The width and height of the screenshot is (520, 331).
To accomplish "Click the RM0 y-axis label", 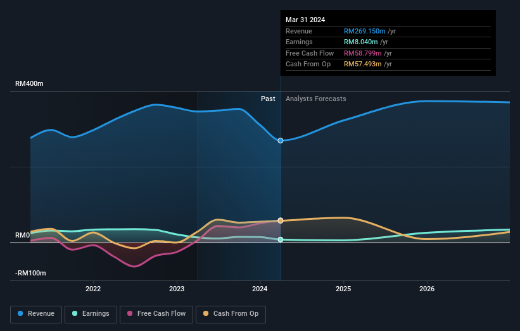I will pos(23,236).
